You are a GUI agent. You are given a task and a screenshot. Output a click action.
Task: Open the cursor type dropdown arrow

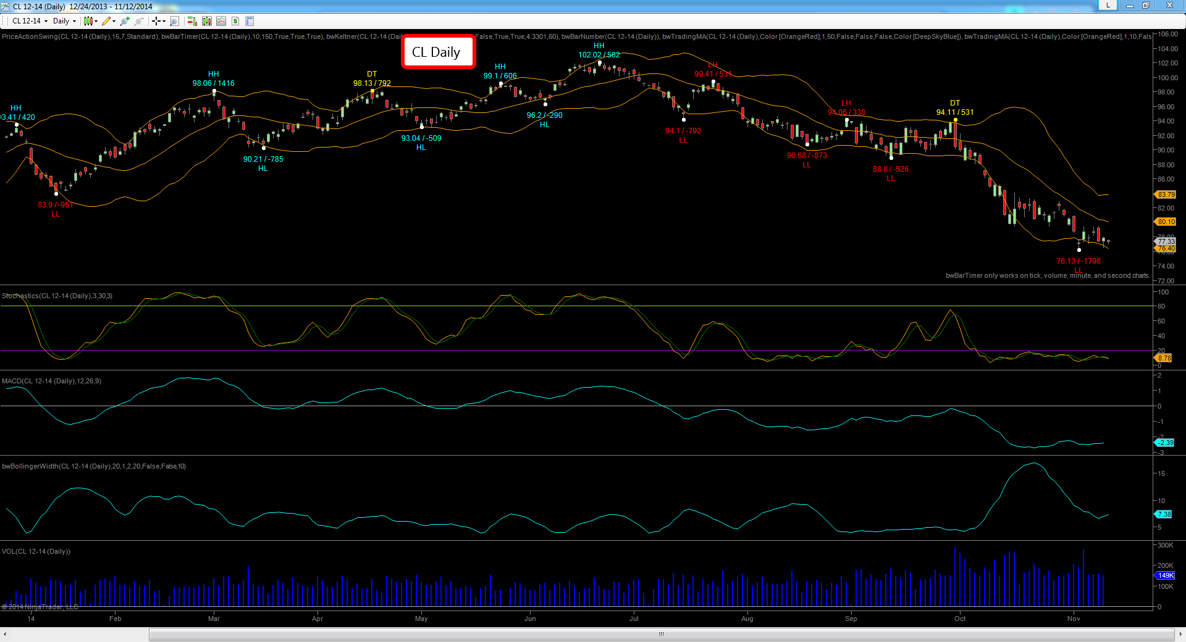pyautogui.click(x=164, y=21)
